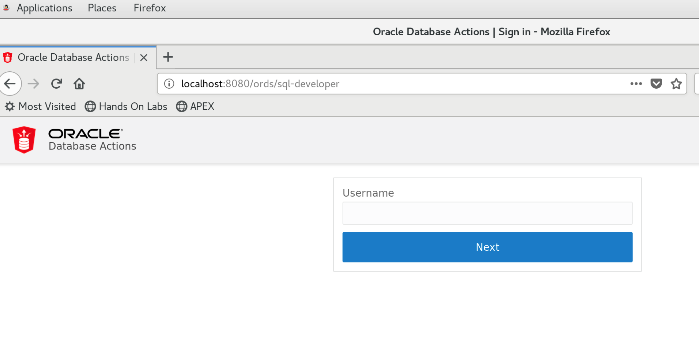This screenshot has height=339, width=699.
Task: Open the Firefox application menu
Action: pyautogui.click(x=150, y=8)
